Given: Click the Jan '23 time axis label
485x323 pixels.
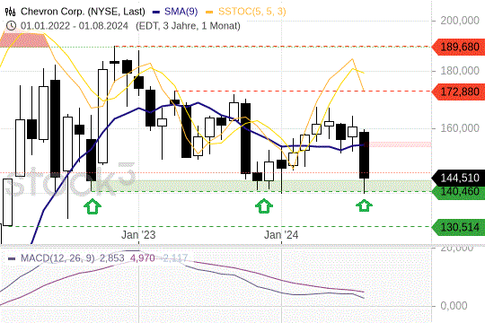Looking at the screenshot, I should 138,235.
